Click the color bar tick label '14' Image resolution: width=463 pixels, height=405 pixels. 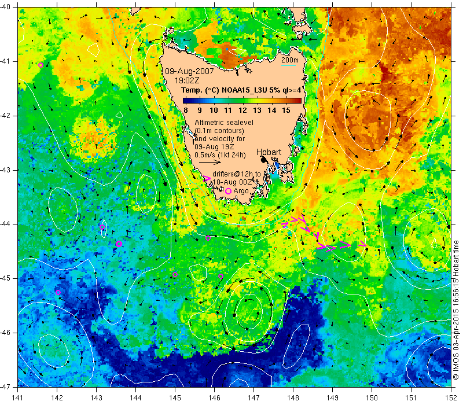point(271,111)
